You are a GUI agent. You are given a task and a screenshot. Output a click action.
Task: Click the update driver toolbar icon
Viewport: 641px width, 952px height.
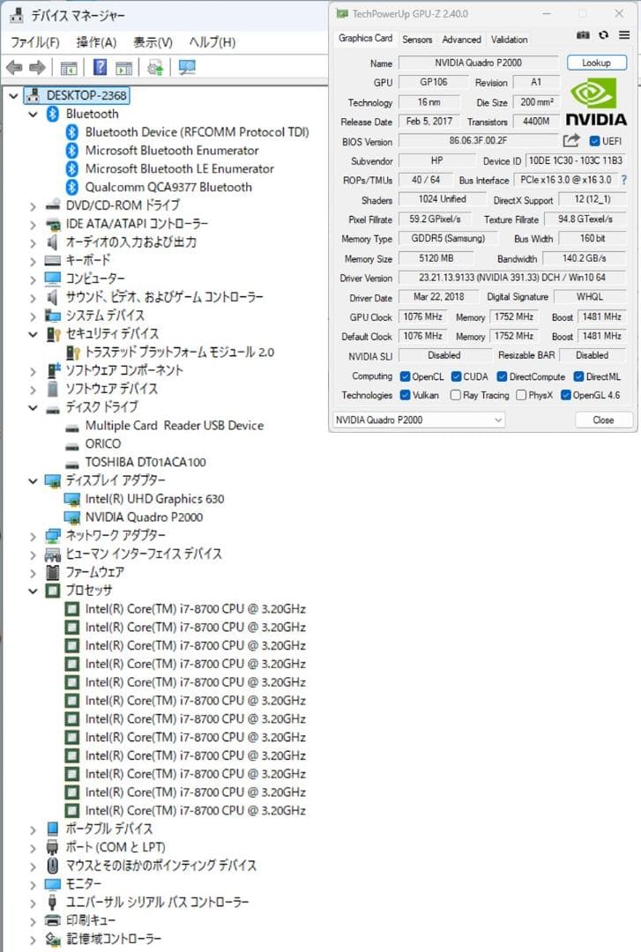pos(155,67)
